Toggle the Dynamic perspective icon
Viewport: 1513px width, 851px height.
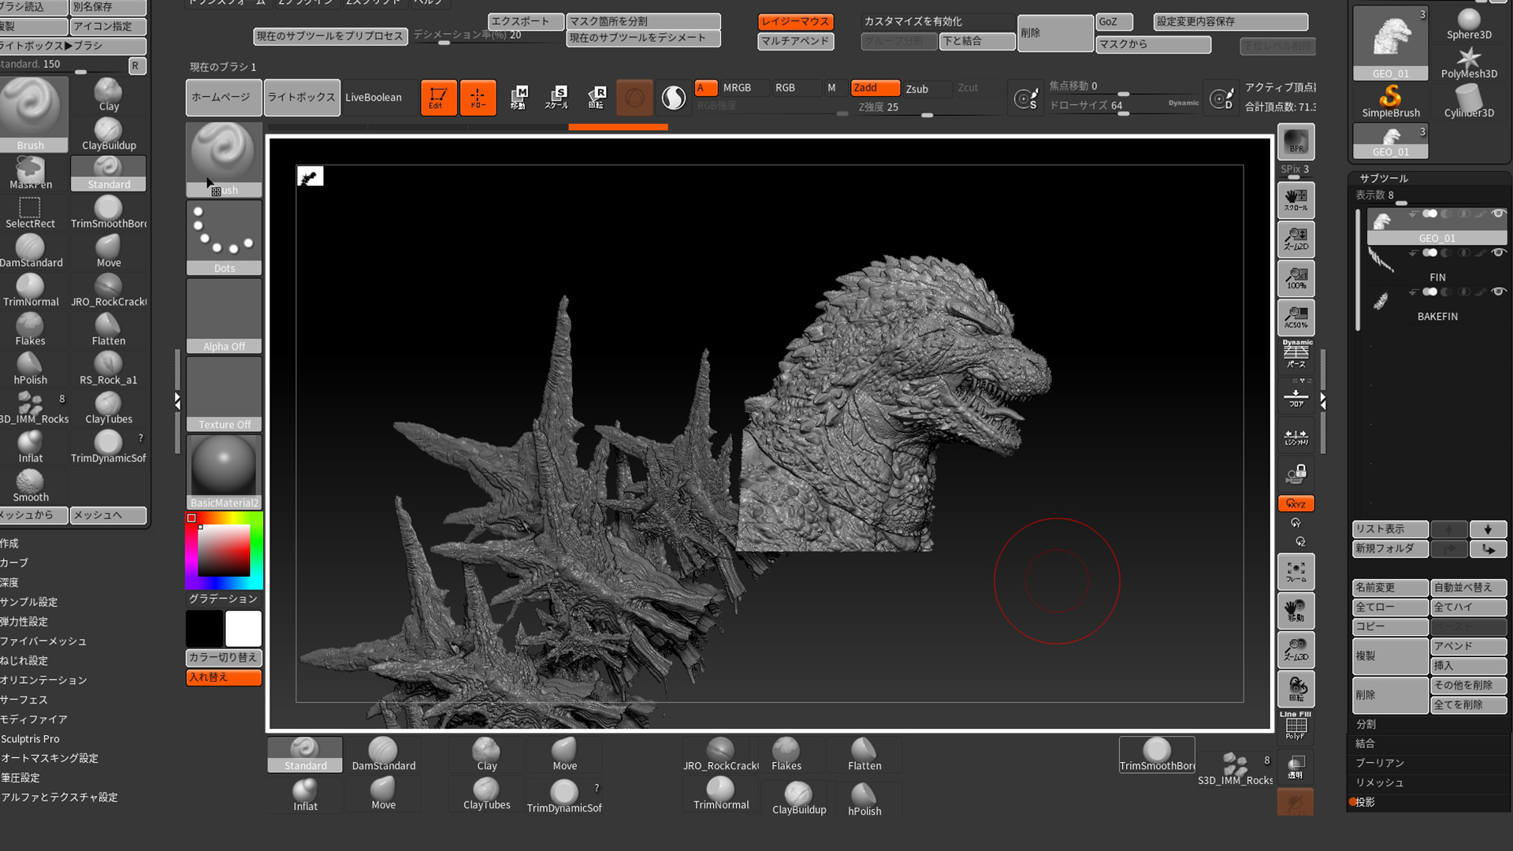pyautogui.click(x=1296, y=354)
